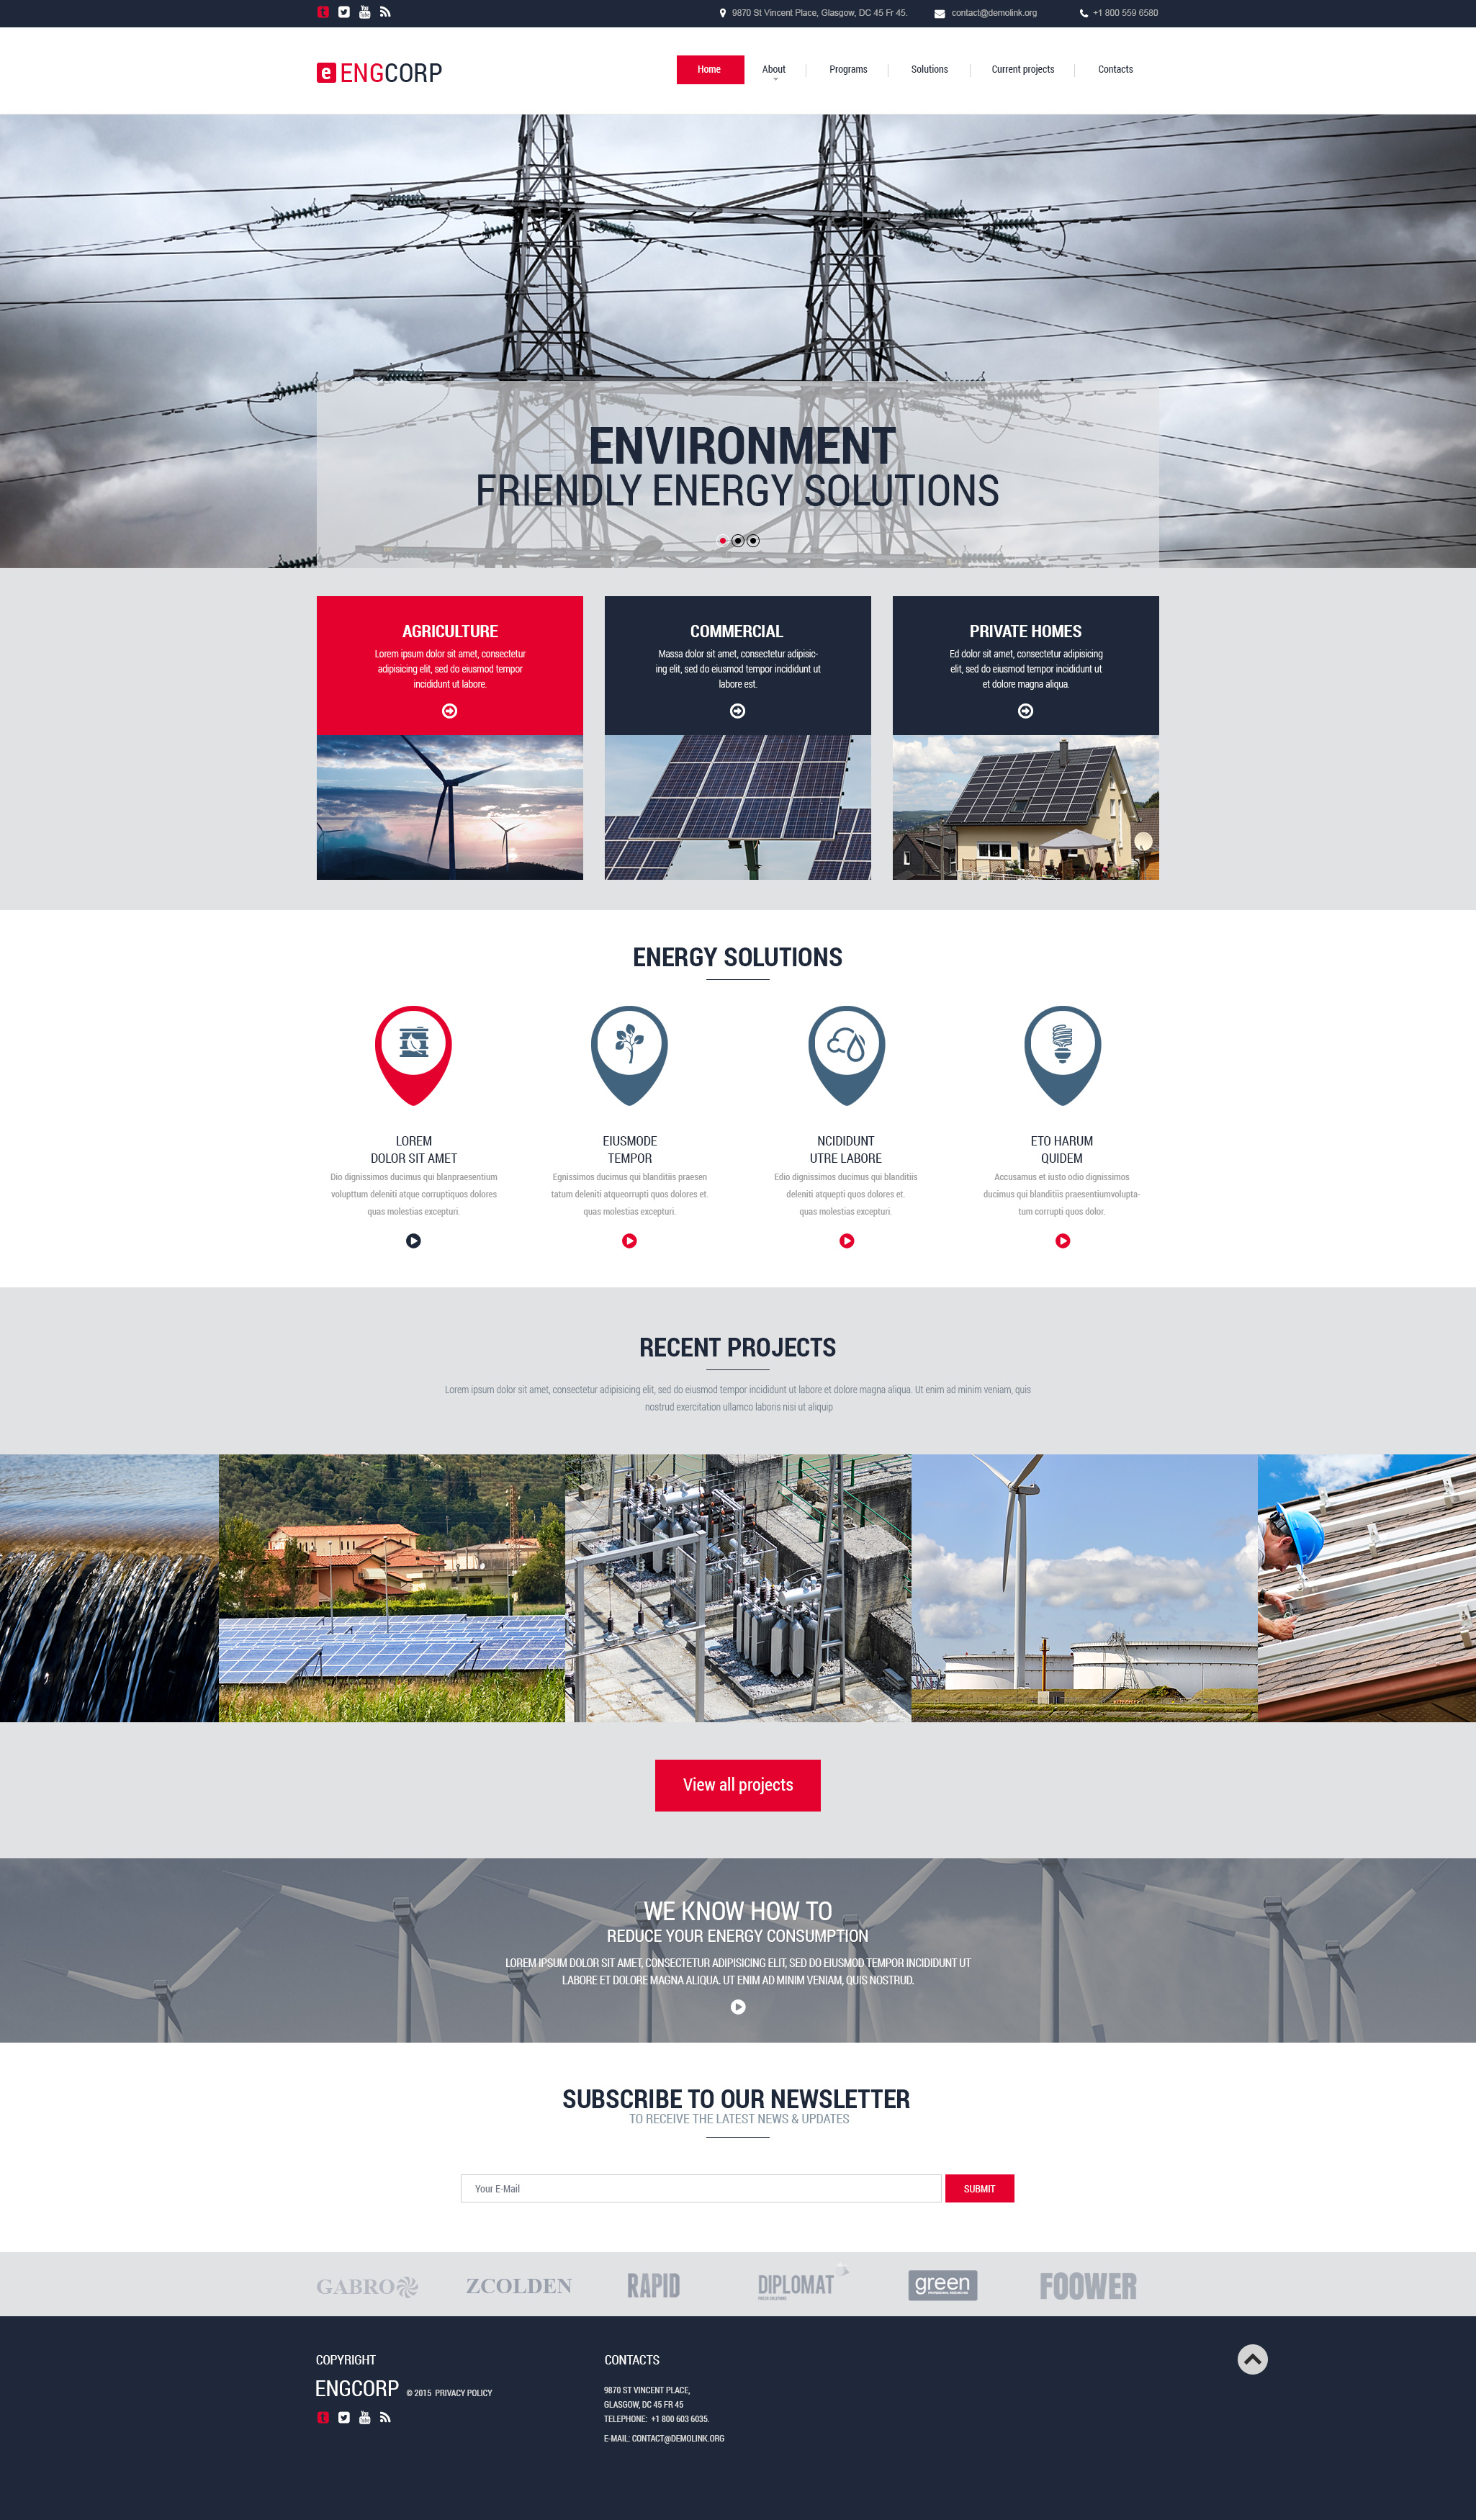Click the Contacts navigation menu item
The width and height of the screenshot is (1476, 2520).
(x=1117, y=68)
